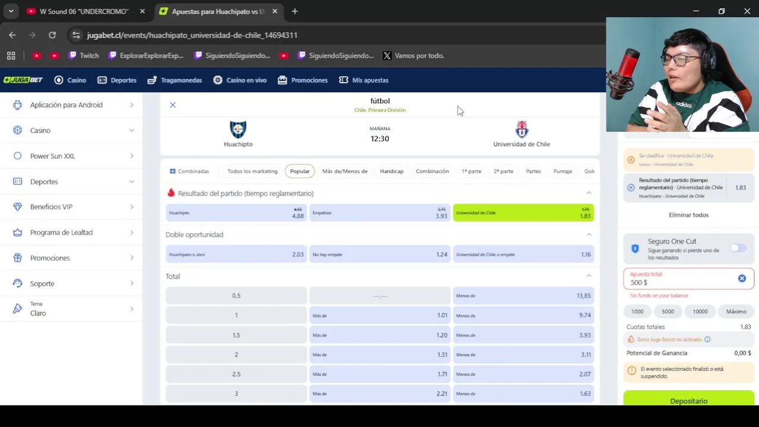Image resolution: width=759 pixels, height=427 pixels.
Task: Expand Beneficios VIP sidebar arrow
Action: point(131,207)
